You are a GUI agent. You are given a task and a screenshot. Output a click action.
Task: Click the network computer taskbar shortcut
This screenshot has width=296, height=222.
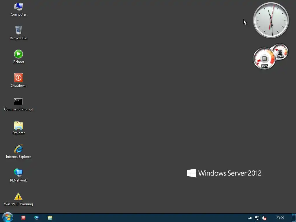[x=37, y=218]
